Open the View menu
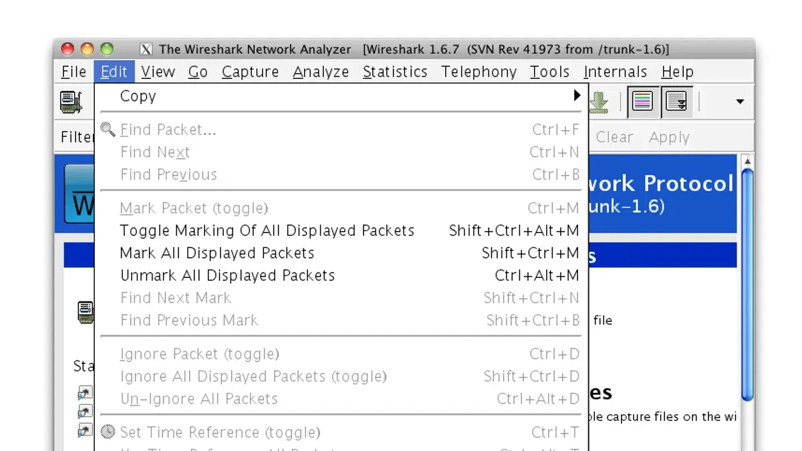Image resolution: width=802 pixels, height=451 pixels. tap(158, 71)
